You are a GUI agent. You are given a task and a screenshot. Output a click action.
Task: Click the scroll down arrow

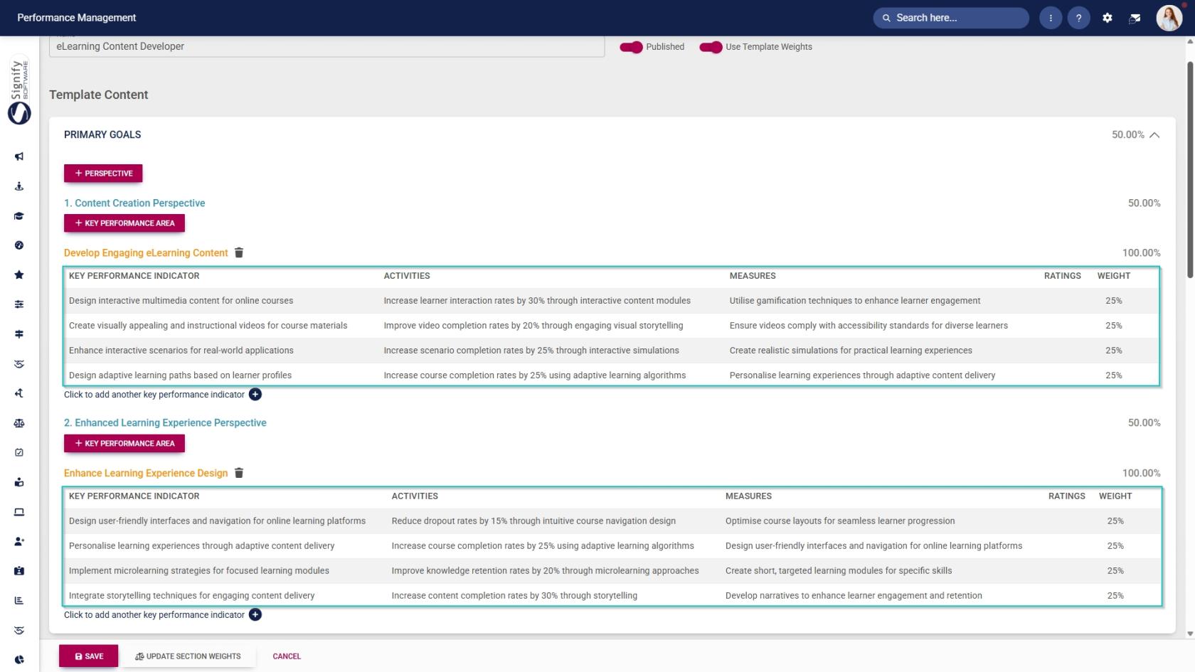(x=1190, y=634)
